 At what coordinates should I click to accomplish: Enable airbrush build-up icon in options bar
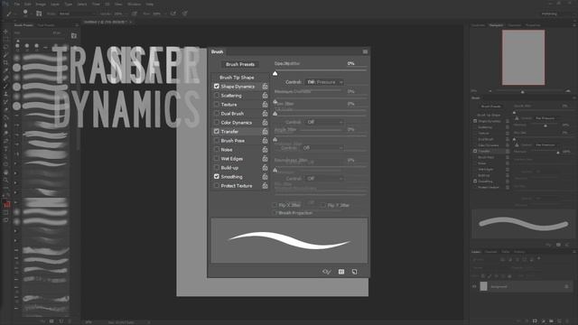tap(173, 14)
